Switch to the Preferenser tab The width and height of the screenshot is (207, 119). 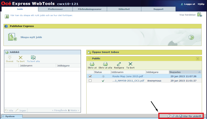pos(55,9)
